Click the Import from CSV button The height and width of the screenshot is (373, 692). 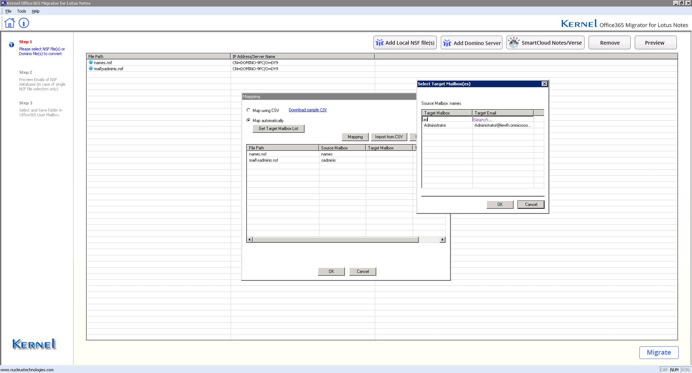[389, 137]
